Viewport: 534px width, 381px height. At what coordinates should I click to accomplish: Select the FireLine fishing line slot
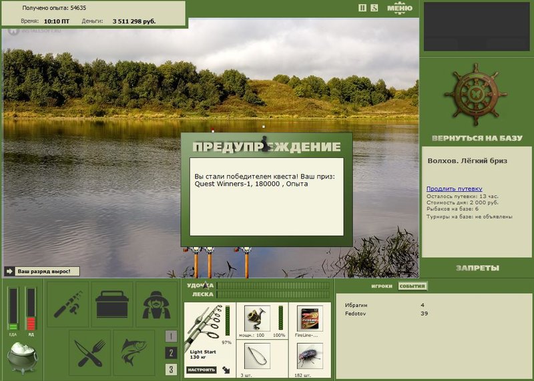pyautogui.click(x=310, y=318)
